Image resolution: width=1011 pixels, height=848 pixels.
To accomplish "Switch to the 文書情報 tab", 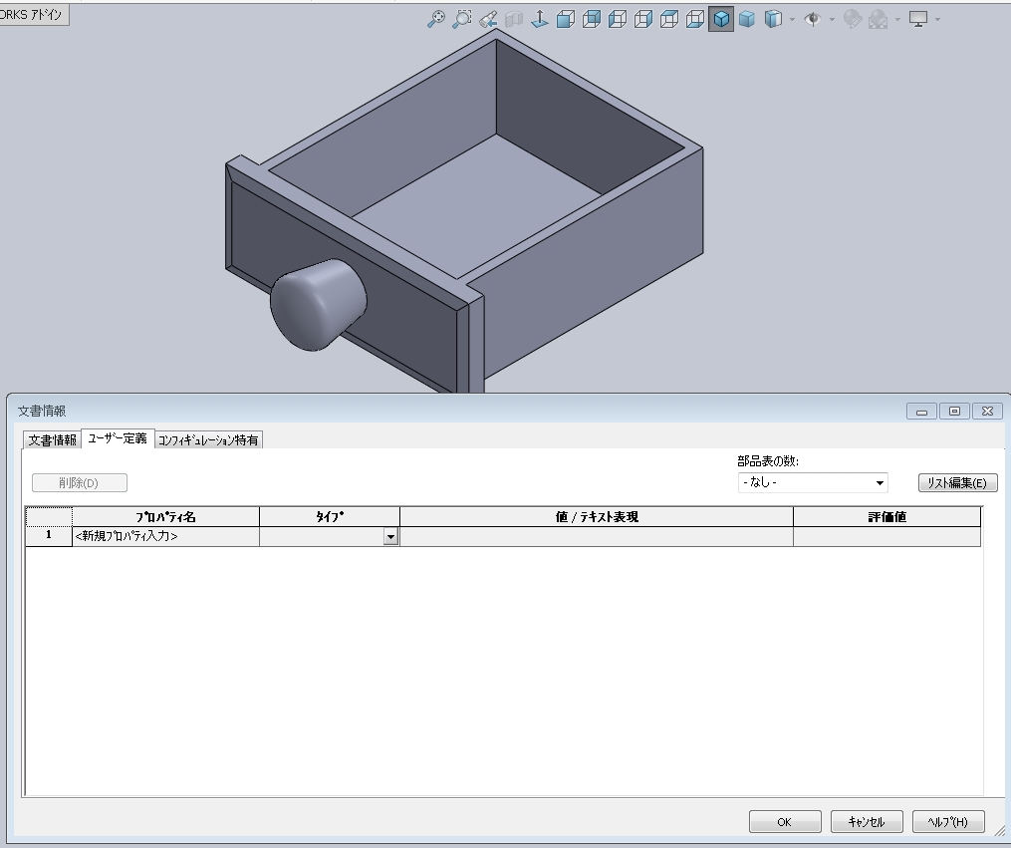I will [52, 439].
